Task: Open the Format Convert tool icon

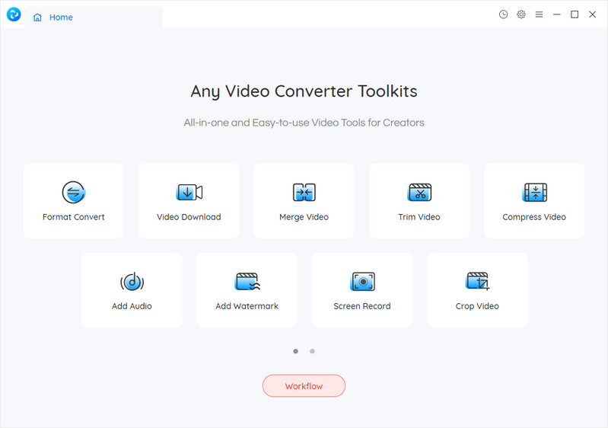Action: pos(74,192)
